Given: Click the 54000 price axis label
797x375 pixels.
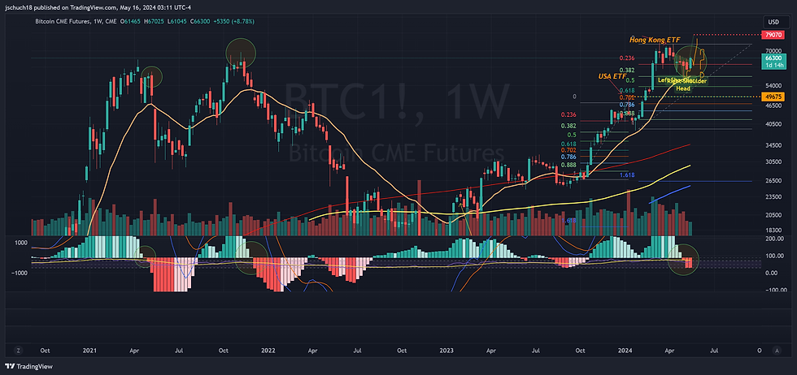Looking at the screenshot, I should (772, 86).
